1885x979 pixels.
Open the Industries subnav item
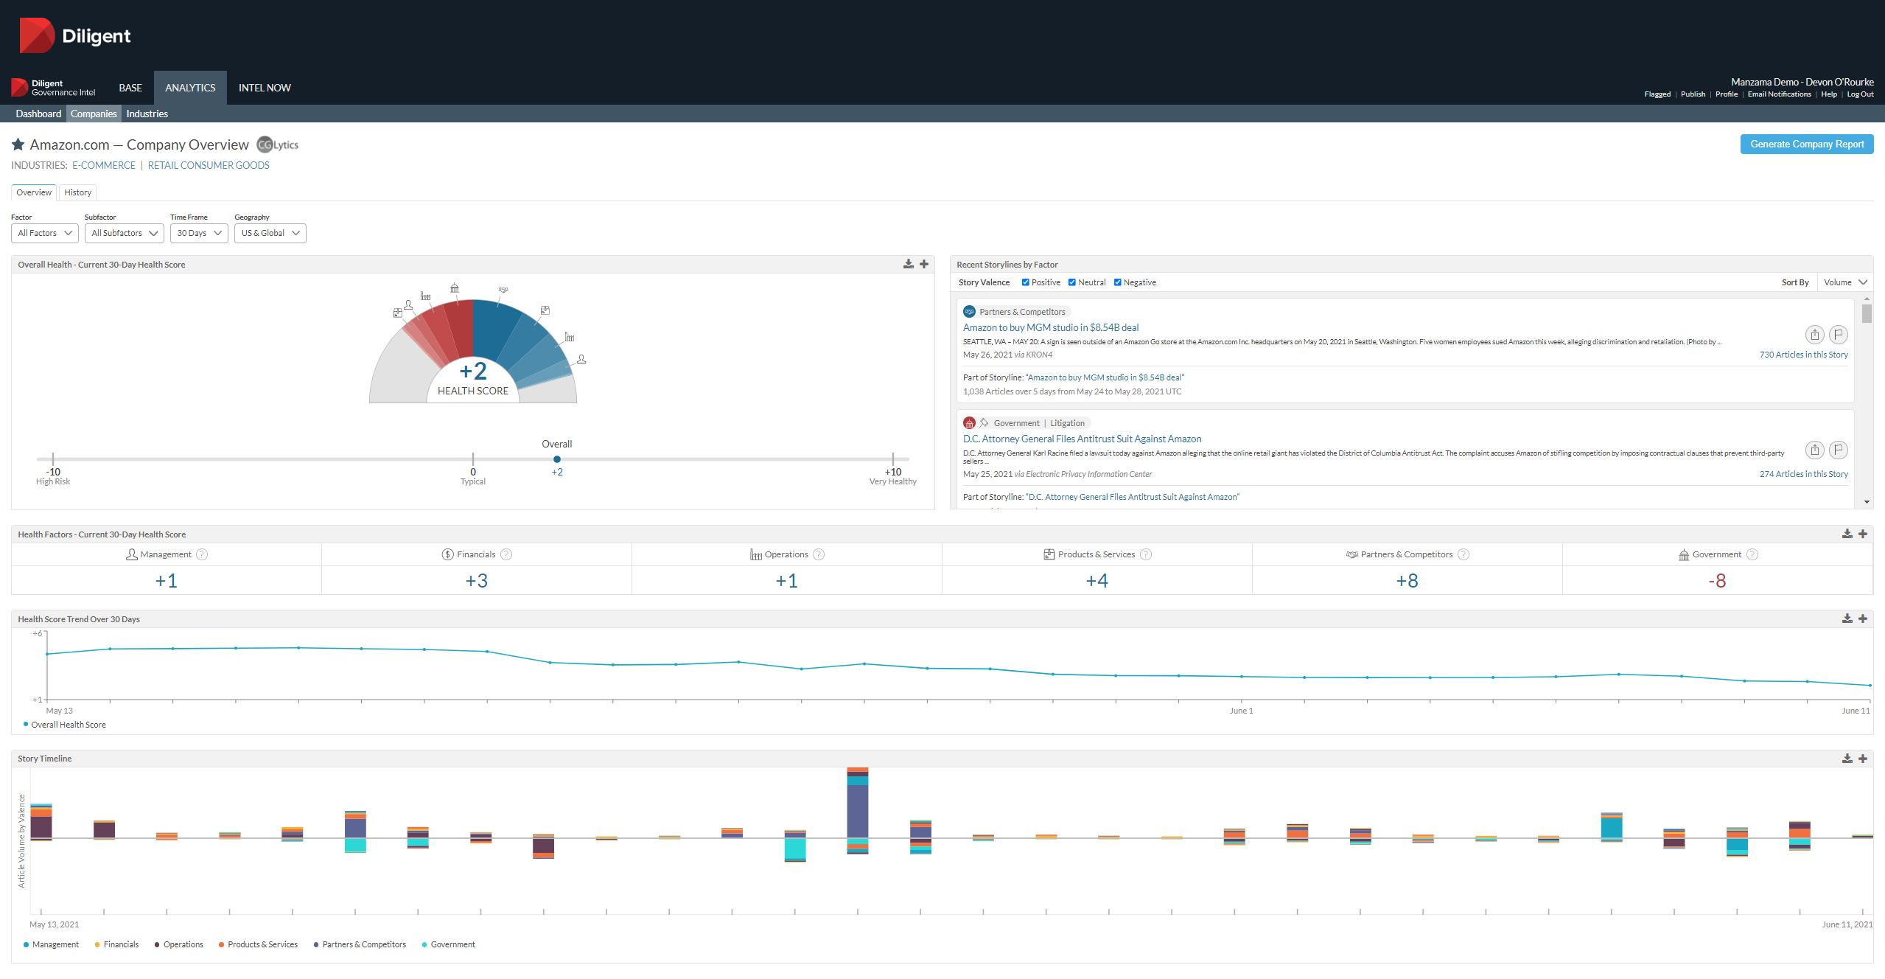coord(147,114)
